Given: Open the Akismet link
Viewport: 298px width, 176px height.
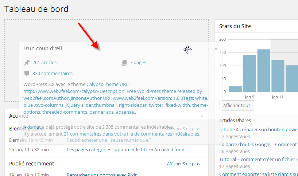Looking at the screenshot, I should click(x=32, y=127).
